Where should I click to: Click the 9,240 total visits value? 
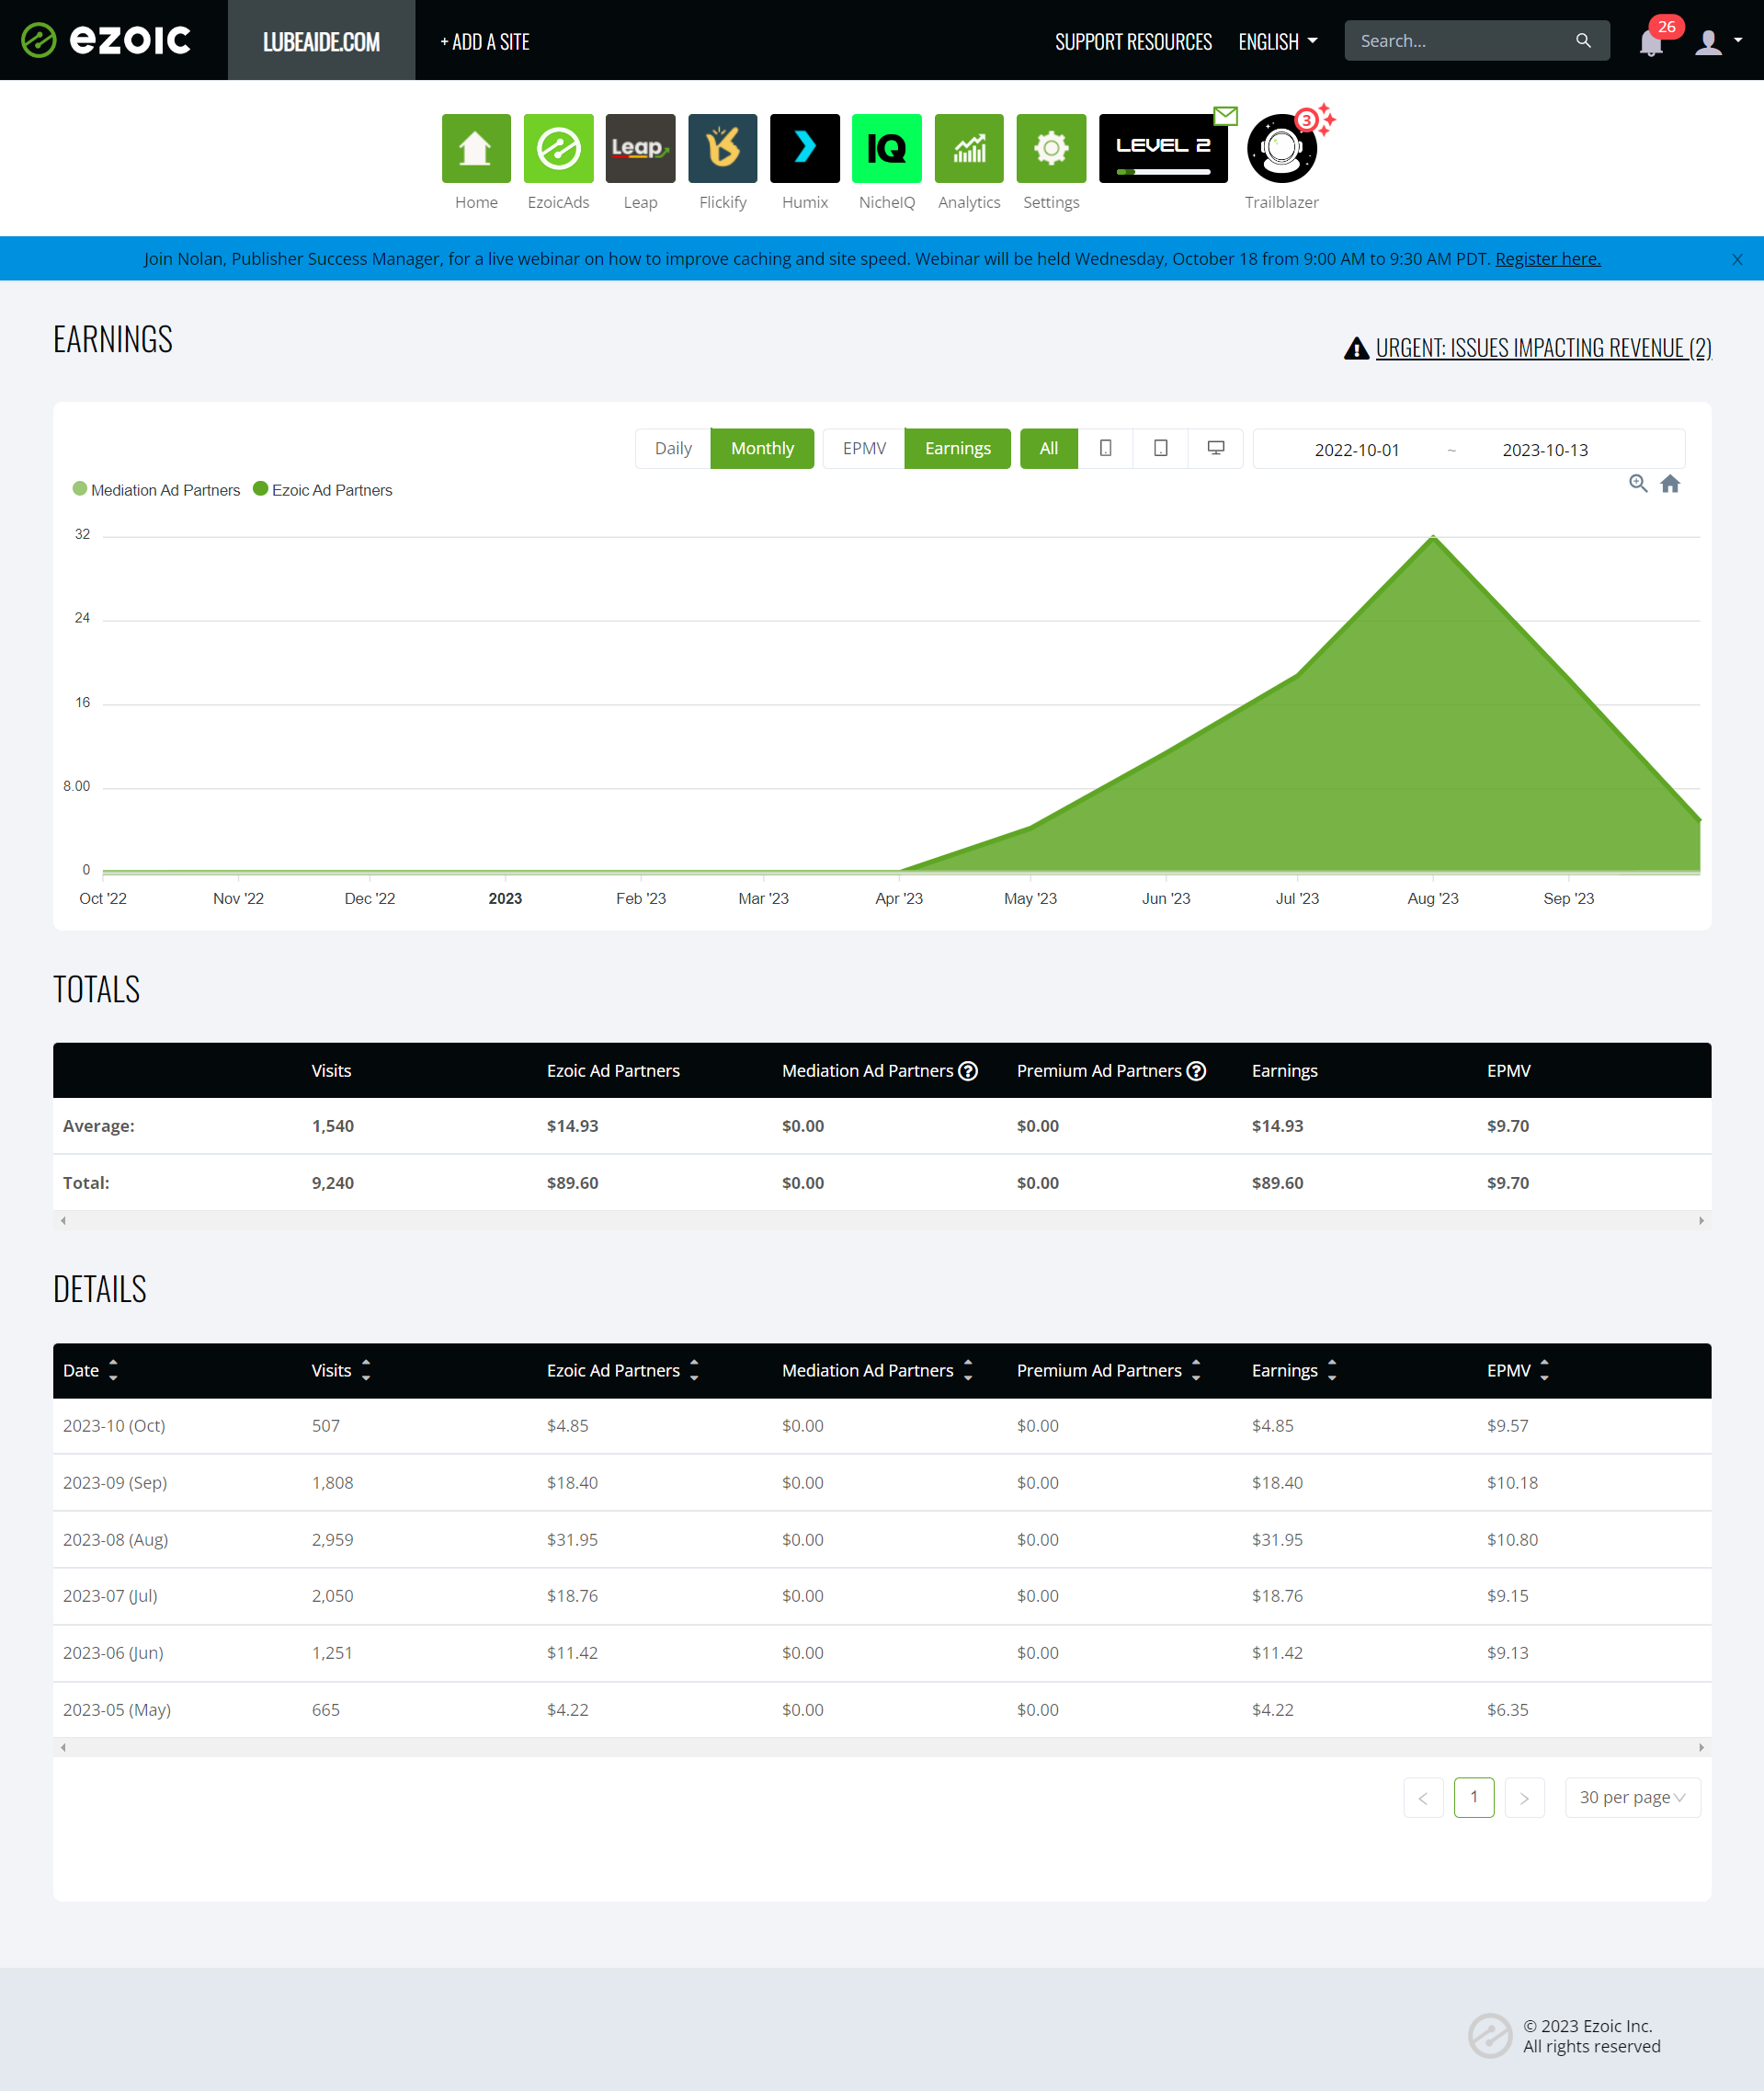point(333,1183)
